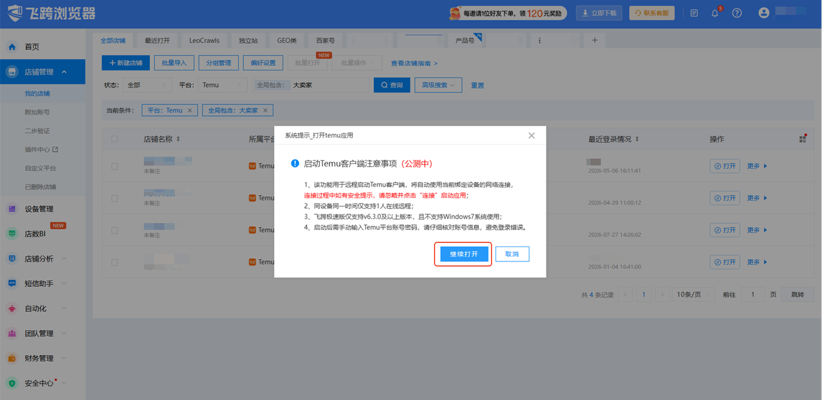Click the help question mark icon
Image resolution: width=822 pixels, height=400 pixels.
737,13
